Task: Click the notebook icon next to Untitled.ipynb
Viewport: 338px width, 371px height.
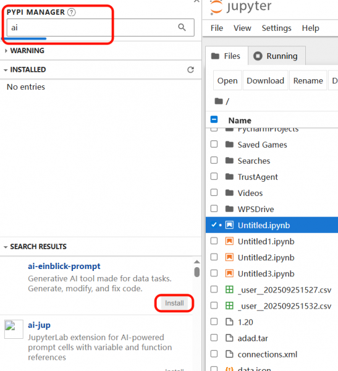Action: tap(229, 225)
